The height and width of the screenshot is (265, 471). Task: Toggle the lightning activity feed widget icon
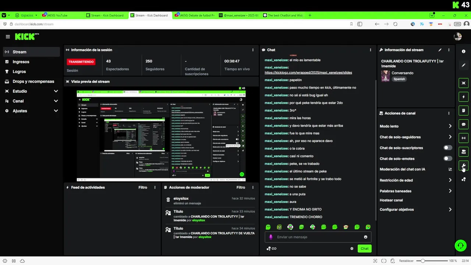[464, 97]
